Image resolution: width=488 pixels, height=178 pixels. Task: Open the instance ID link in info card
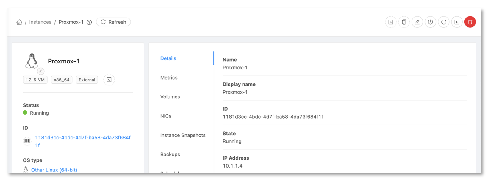click(83, 142)
